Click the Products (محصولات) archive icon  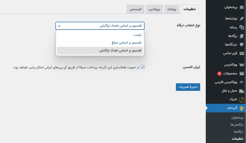241,74
